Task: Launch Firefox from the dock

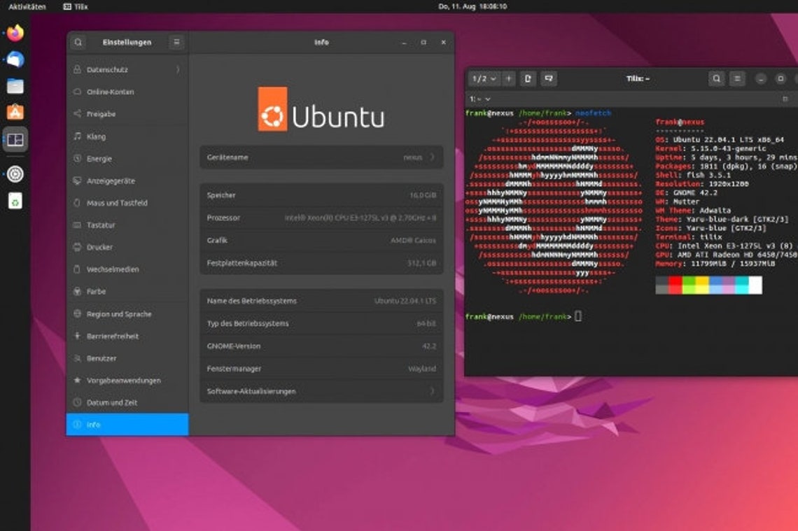Action: [14, 32]
